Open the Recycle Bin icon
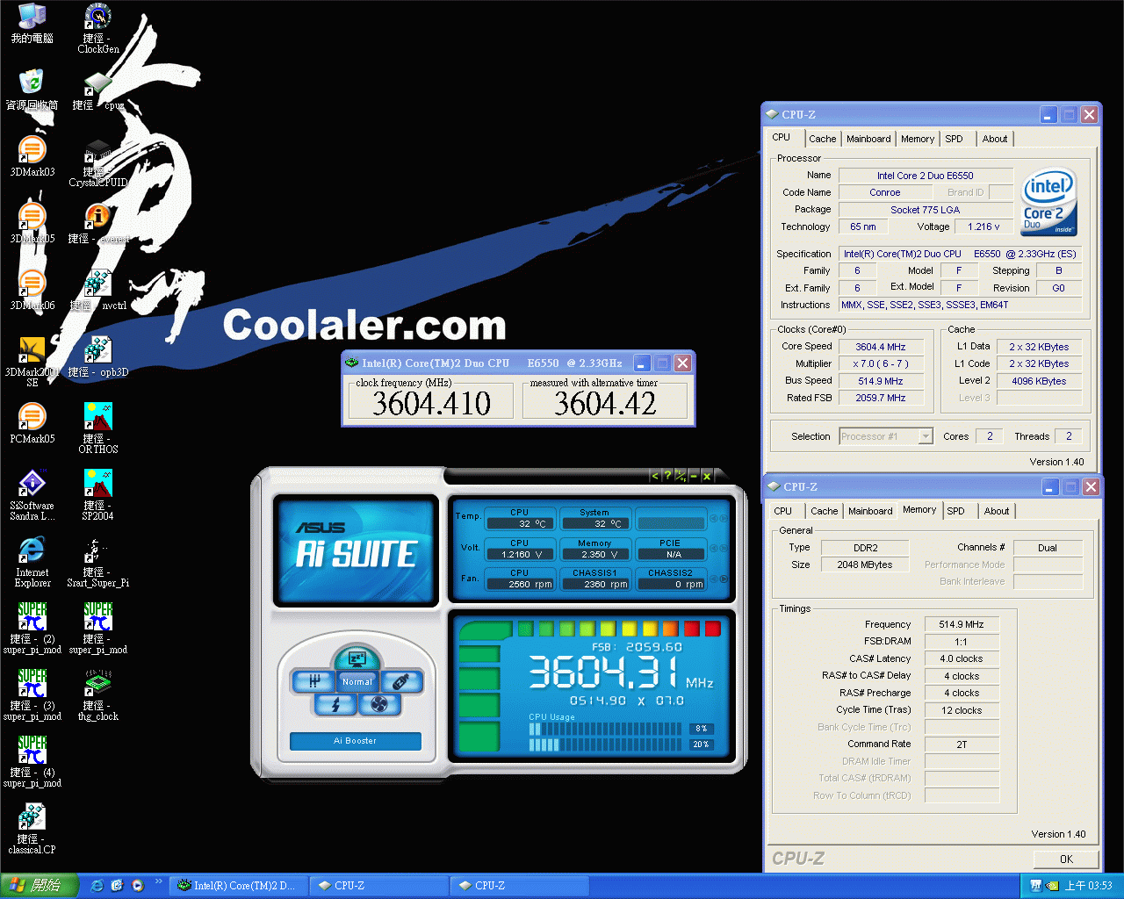The image size is (1124, 899). 32,90
